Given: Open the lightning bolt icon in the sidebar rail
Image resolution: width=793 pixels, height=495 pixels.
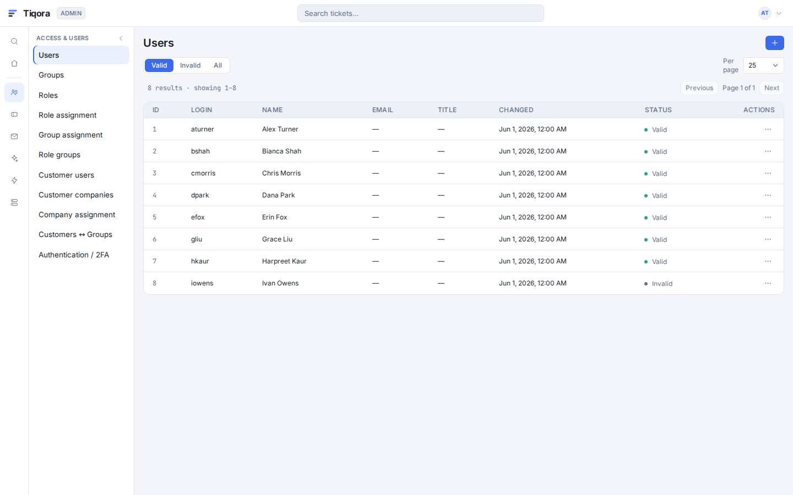Looking at the screenshot, I should pos(14,180).
